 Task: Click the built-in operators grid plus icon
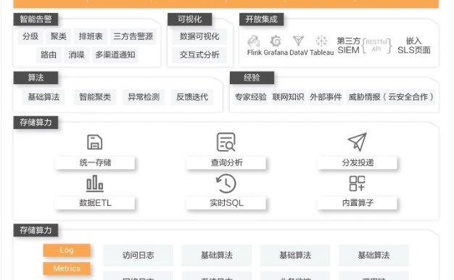(x=357, y=184)
